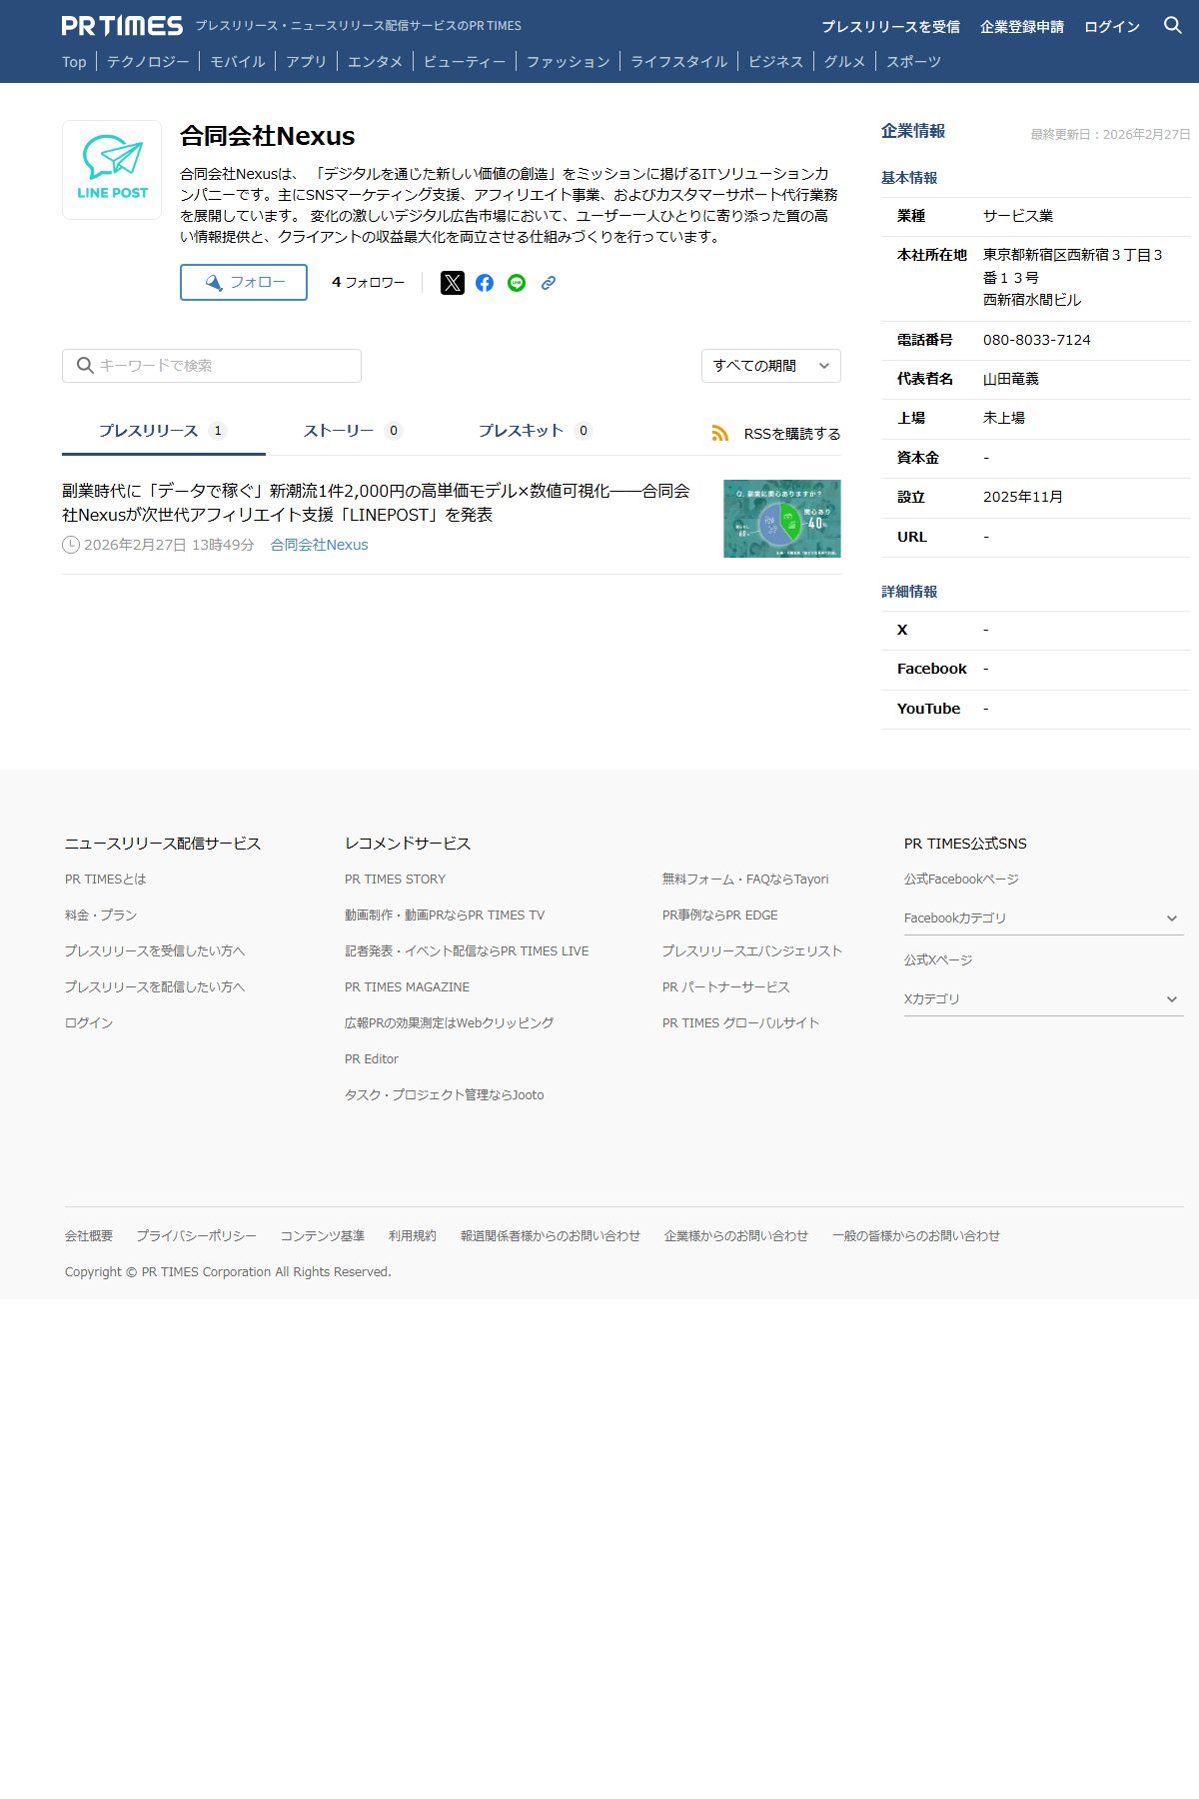Open the グルメ category
Screen dimensions: 1199x1799
pyautogui.click(x=845, y=62)
